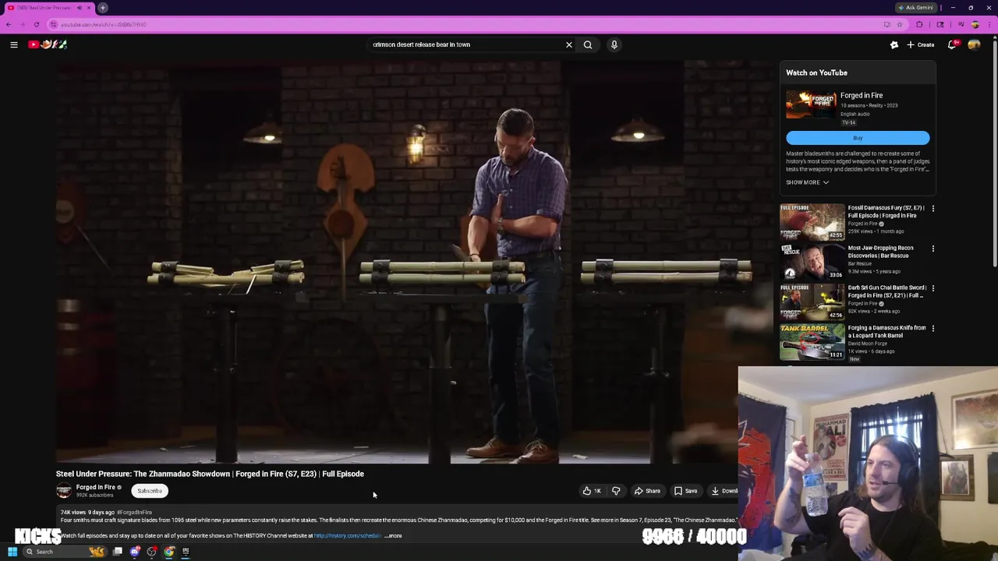Click the #ForgedInFire hashtag
Image resolution: width=998 pixels, height=561 pixels.
pyautogui.click(x=134, y=512)
